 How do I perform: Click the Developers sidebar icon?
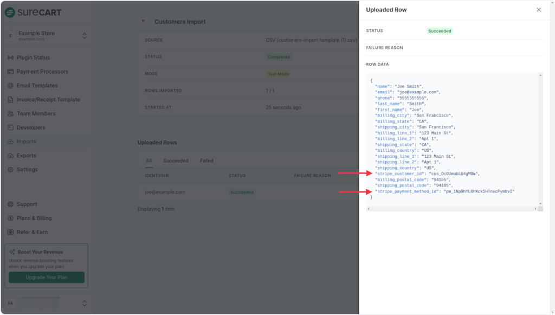[11, 128]
